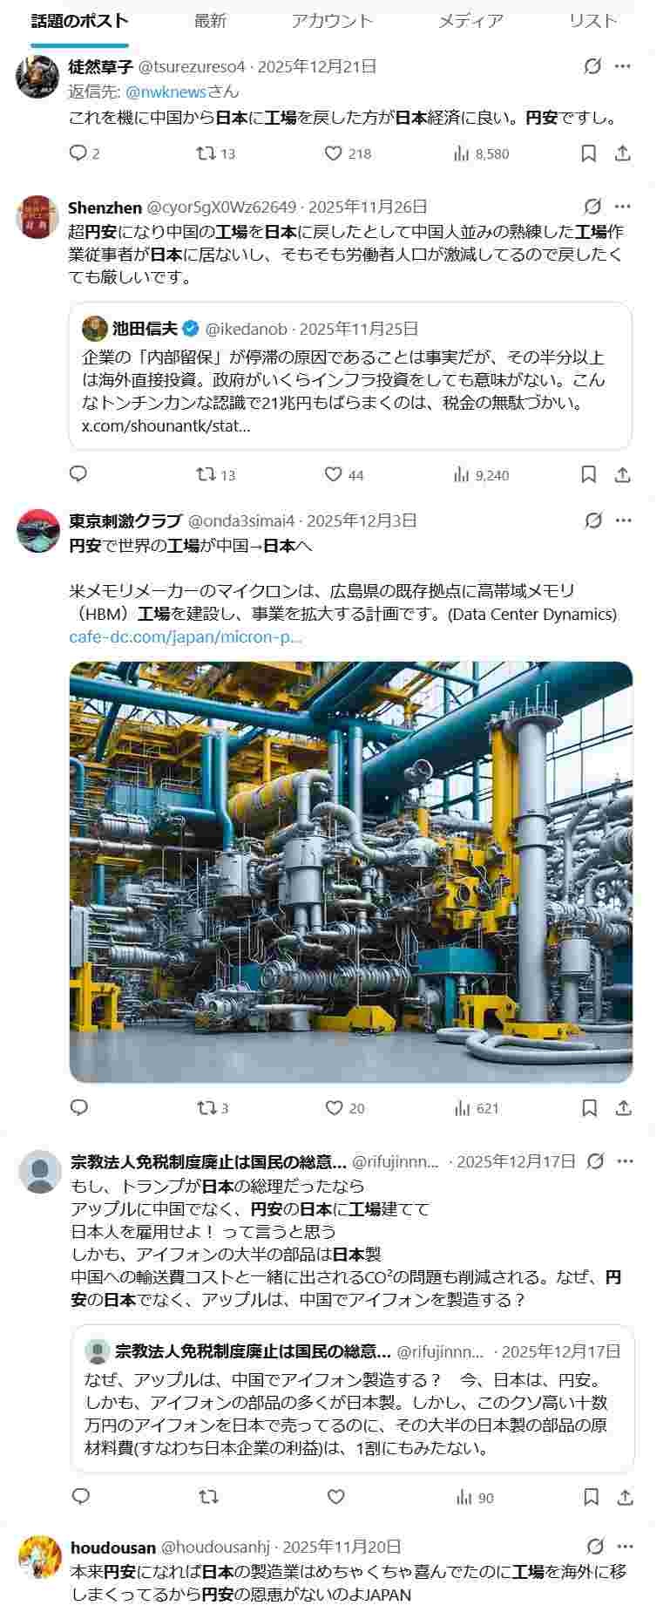Screen dimensions: 670x1619
Task: Like the 徒然草子 post
Action: coord(348,153)
